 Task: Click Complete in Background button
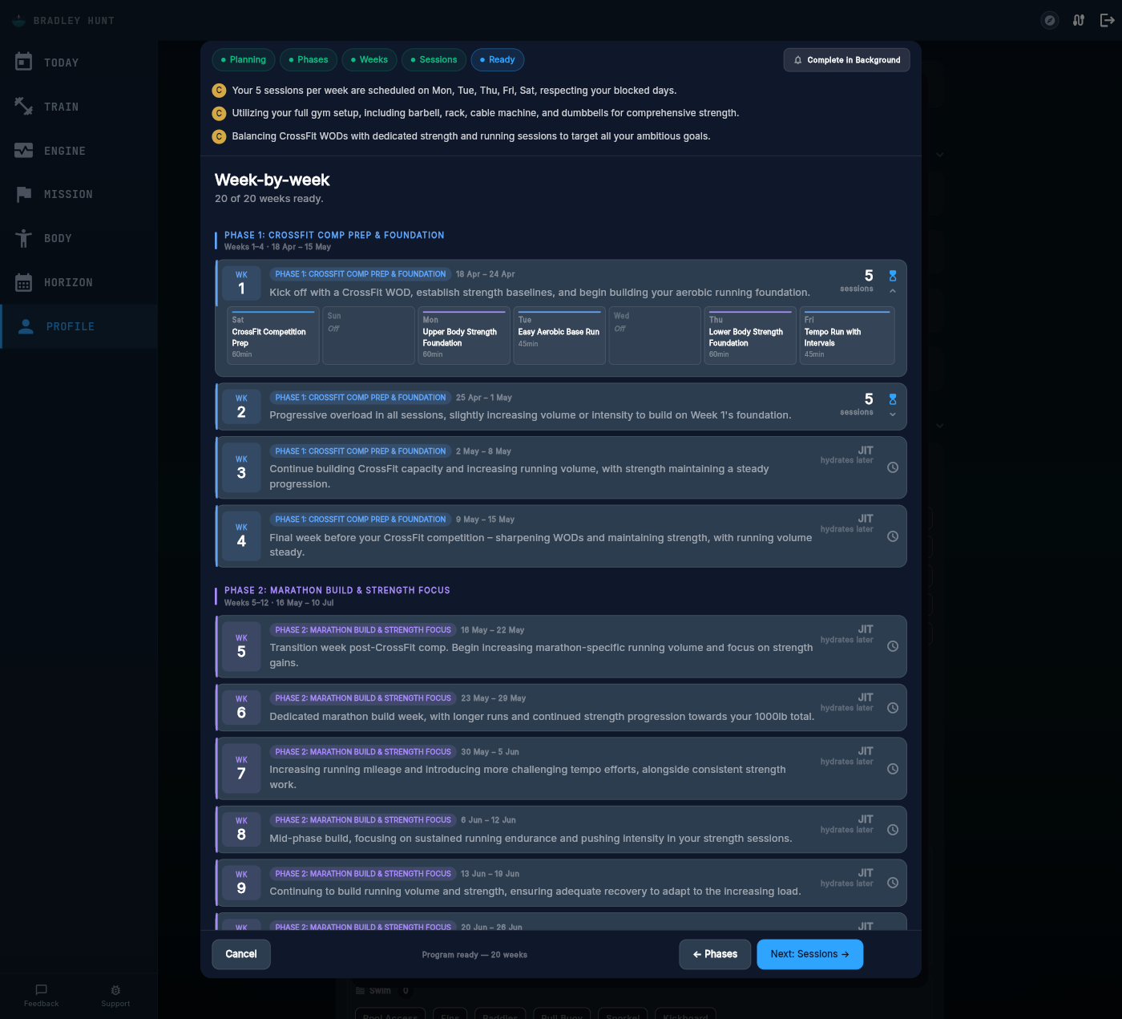tap(846, 60)
